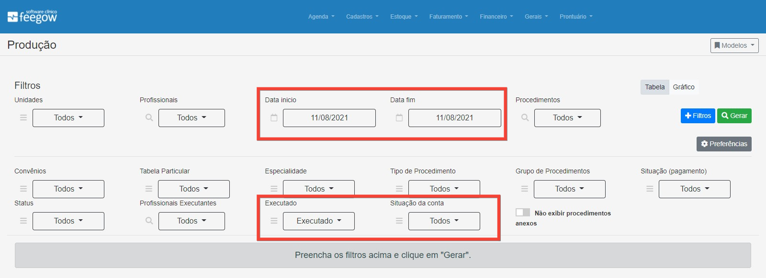Click the search icon beside Profissionais
Viewport: 766px width, 278px height.
coord(149,118)
